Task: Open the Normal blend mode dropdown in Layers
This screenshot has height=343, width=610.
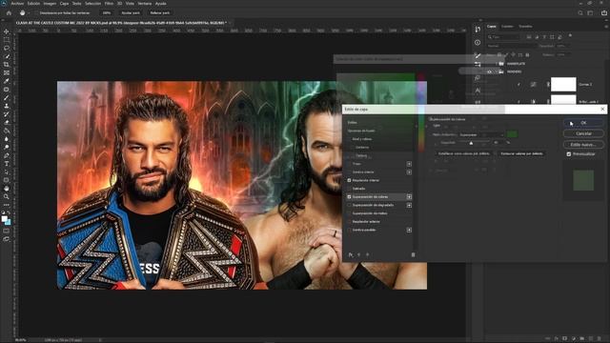Action: point(511,46)
